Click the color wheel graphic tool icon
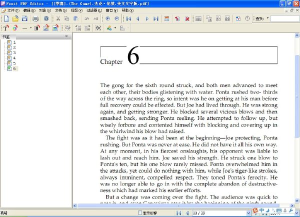Viewport: 300px width, 217px height. coord(15,28)
